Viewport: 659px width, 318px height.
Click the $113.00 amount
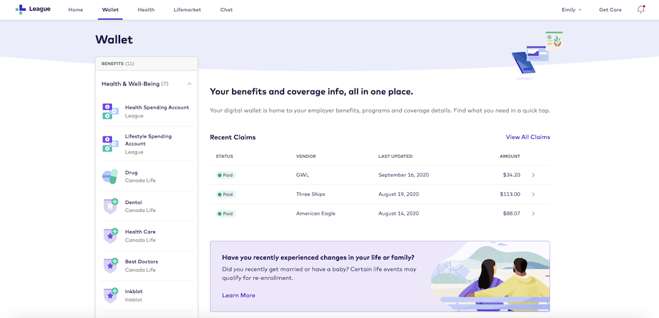(x=510, y=194)
